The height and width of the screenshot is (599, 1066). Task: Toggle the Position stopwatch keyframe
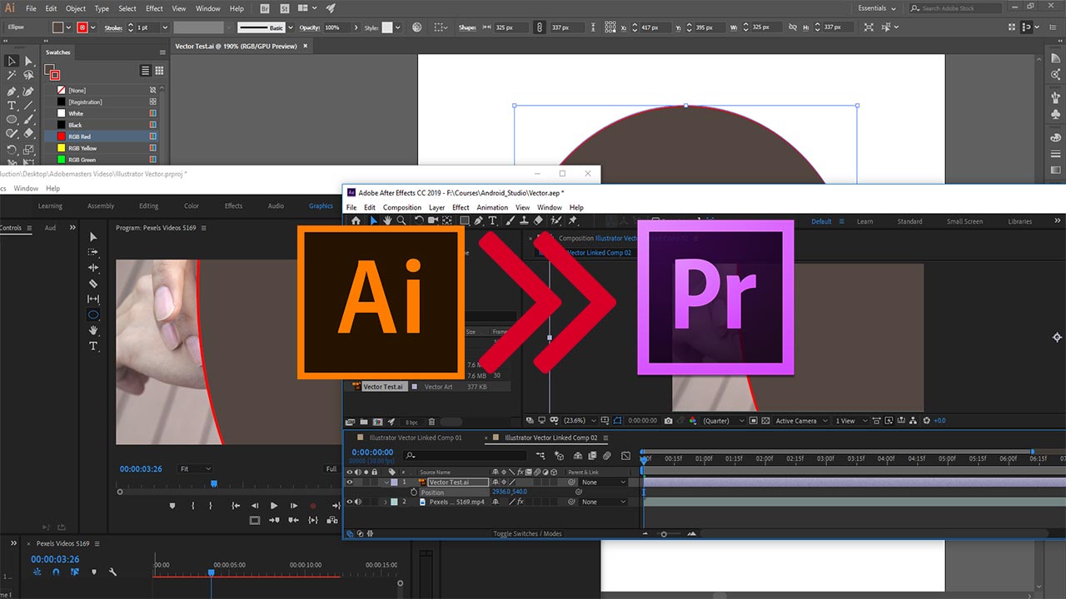tap(413, 493)
